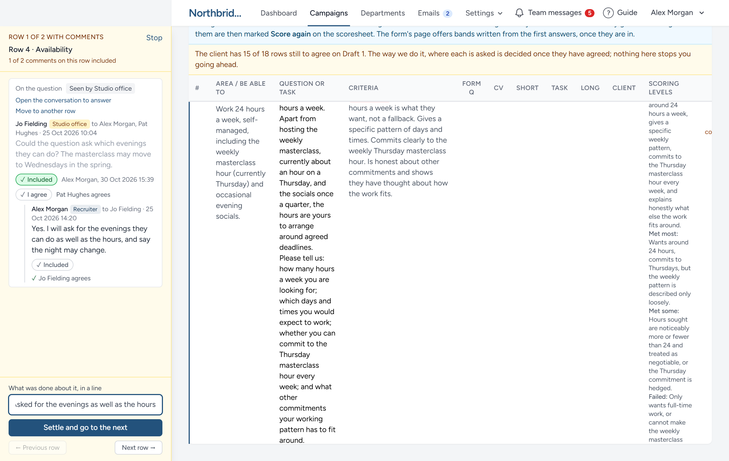The image size is (729, 461).
Task: Toggle the I agree pill
Action: point(34,195)
